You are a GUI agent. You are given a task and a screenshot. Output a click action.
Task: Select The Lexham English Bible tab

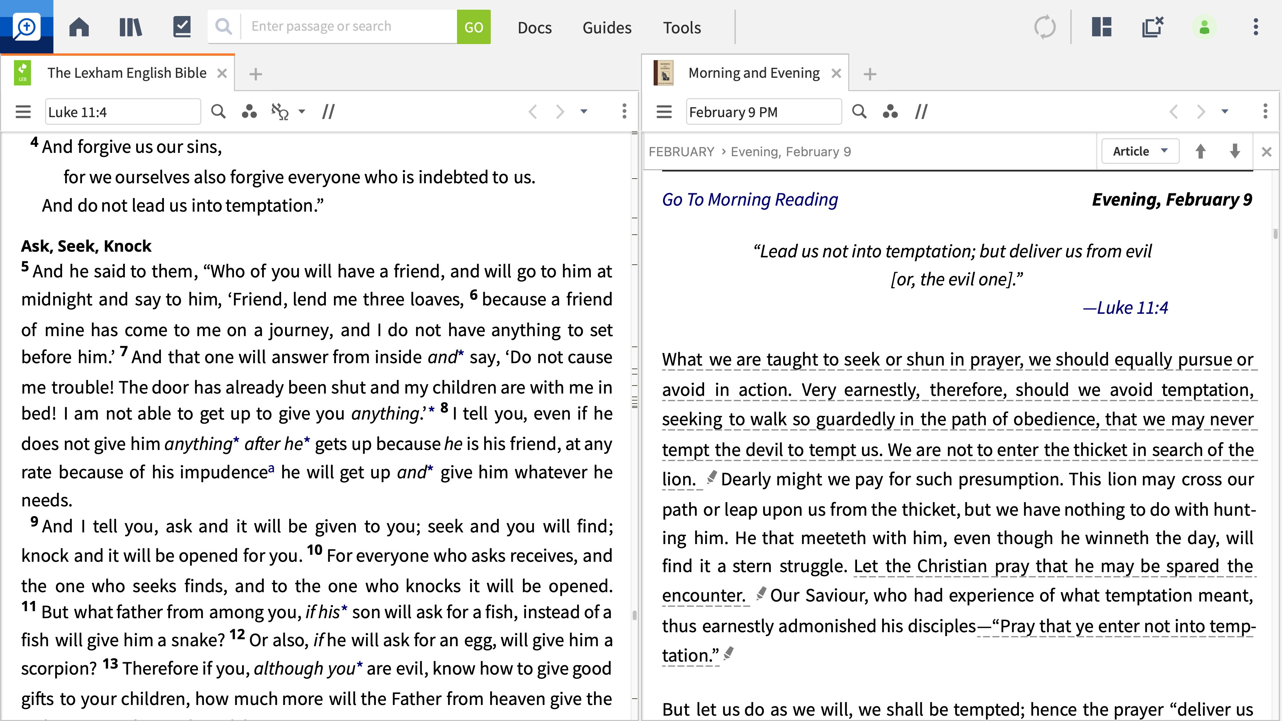pos(127,73)
